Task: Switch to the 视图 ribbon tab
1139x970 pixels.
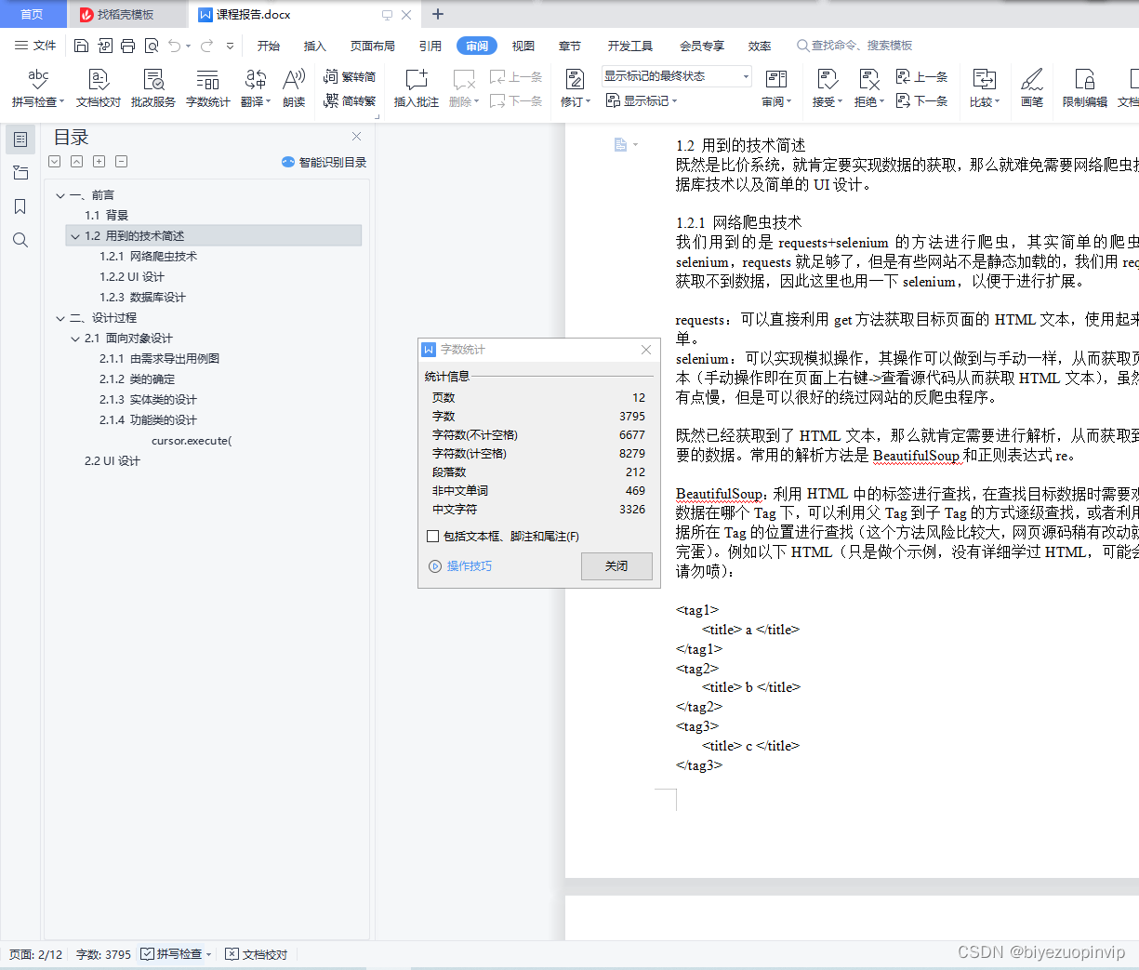Action: click(523, 45)
